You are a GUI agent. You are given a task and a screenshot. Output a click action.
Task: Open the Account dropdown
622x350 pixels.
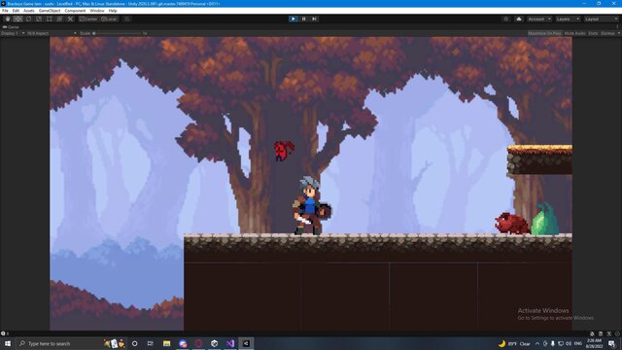click(x=539, y=19)
